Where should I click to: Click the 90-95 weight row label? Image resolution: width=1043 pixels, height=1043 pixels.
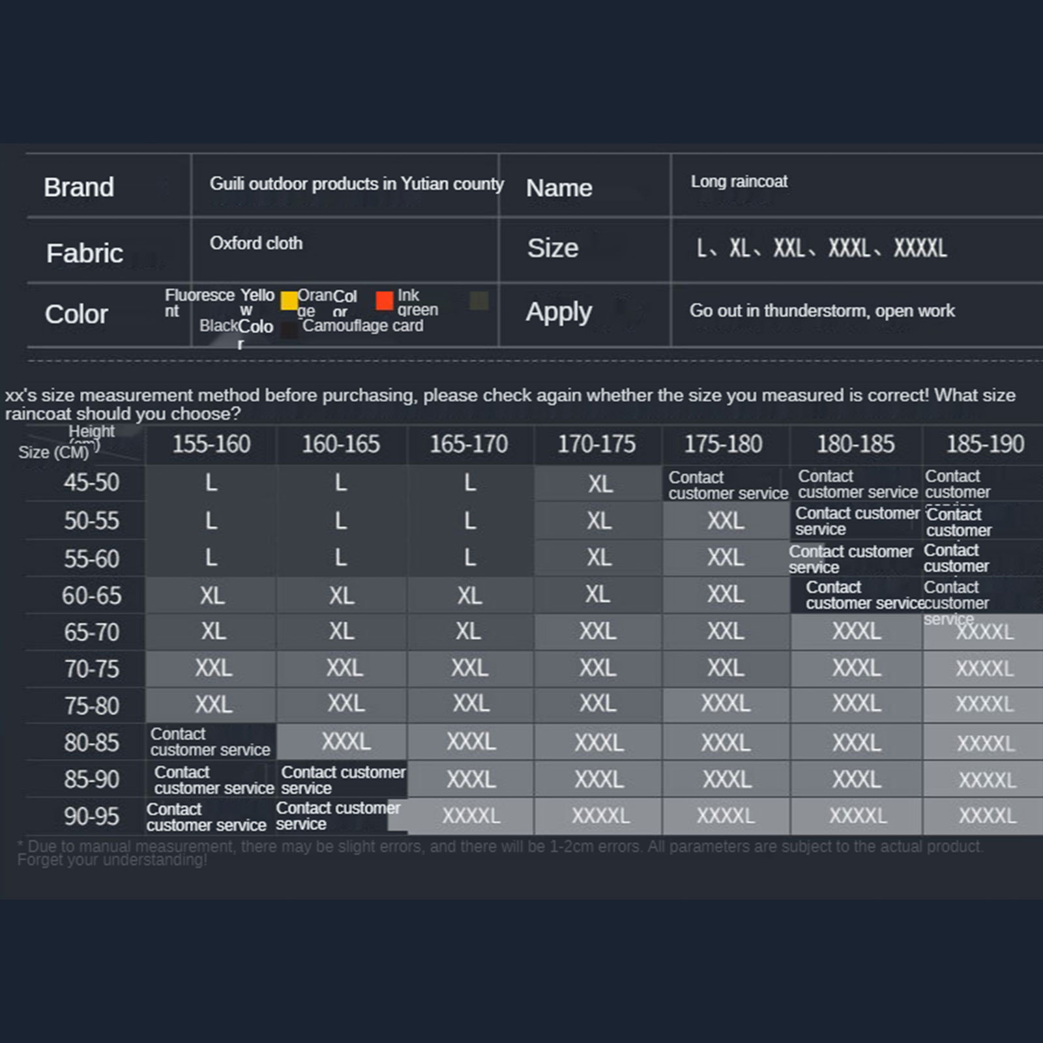tap(91, 816)
